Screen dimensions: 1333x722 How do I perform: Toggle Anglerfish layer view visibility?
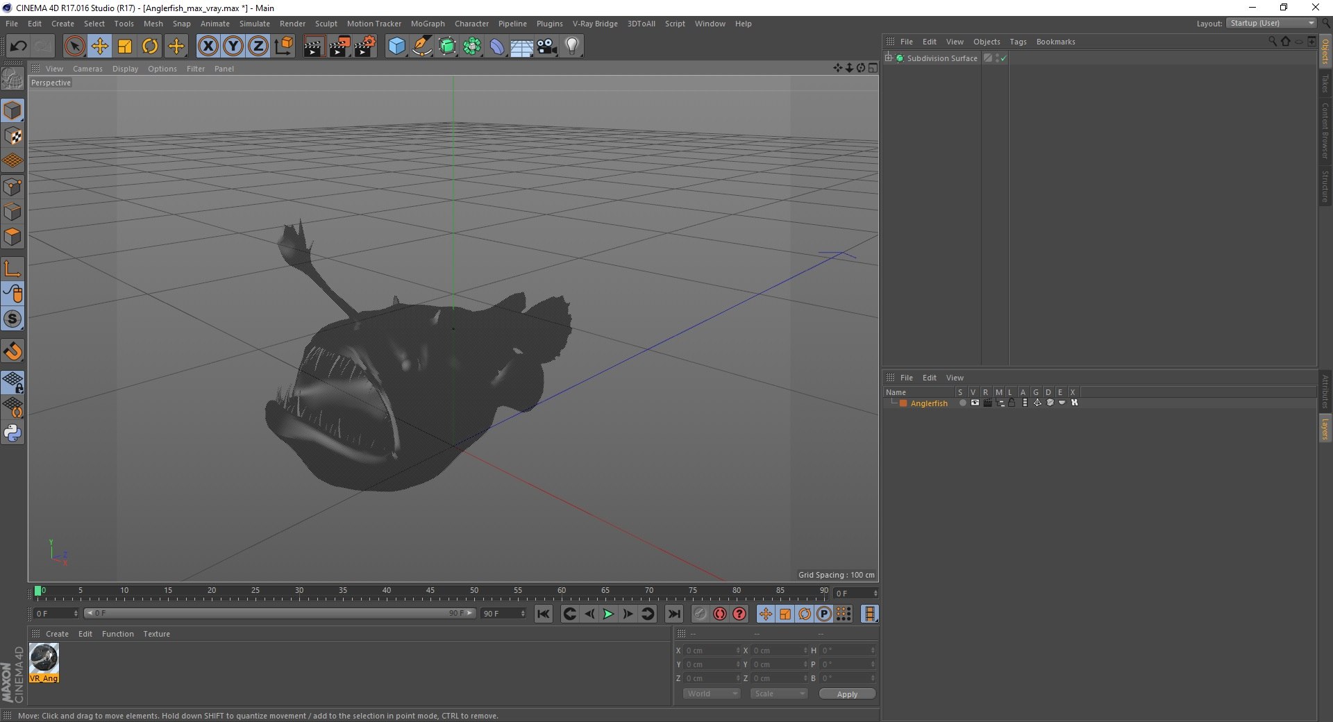[975, 403]
